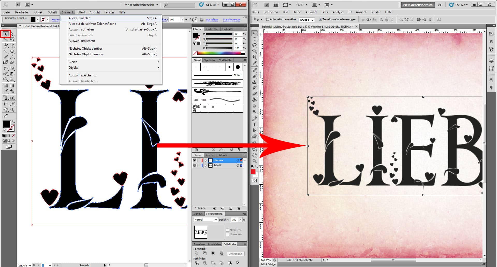Viewport: 497px width, 267px height.
Task: Click the trash icon in the Ebenen panel
Action: (239, 208)
